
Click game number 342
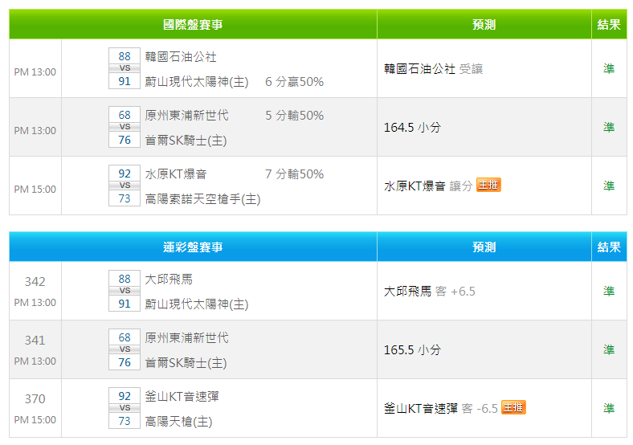(35, 281)
